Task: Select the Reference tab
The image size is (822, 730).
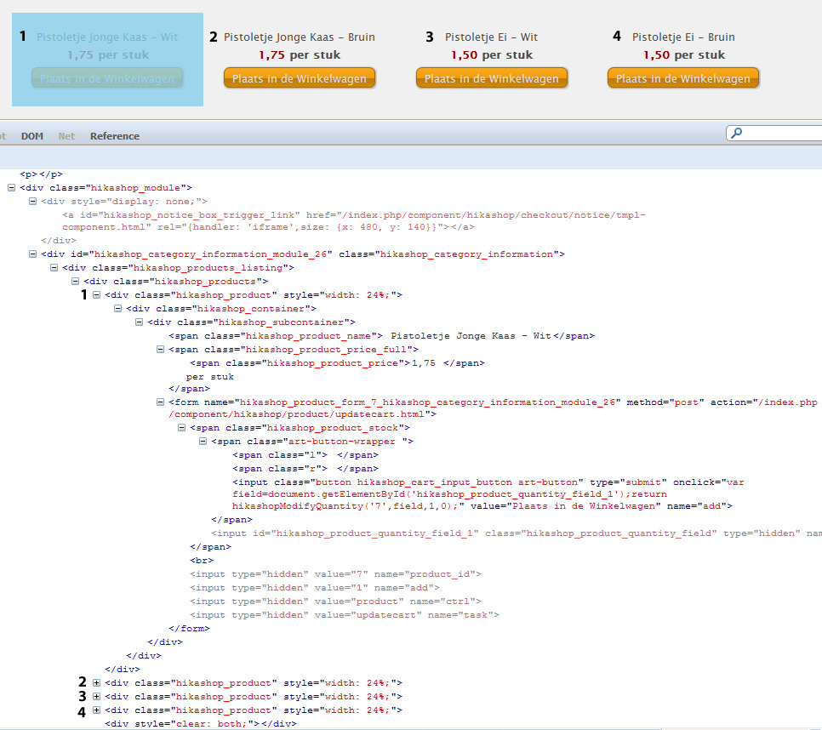Action: point(115,136)
